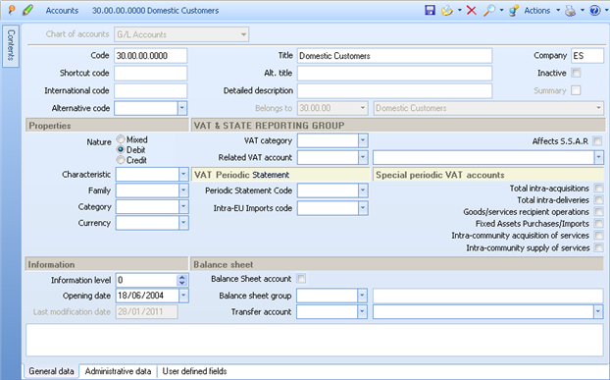Image resolution: width=610 pixels, height=380 pixels.
Task: Click the Detailed description field
Action: pos(394,90)
